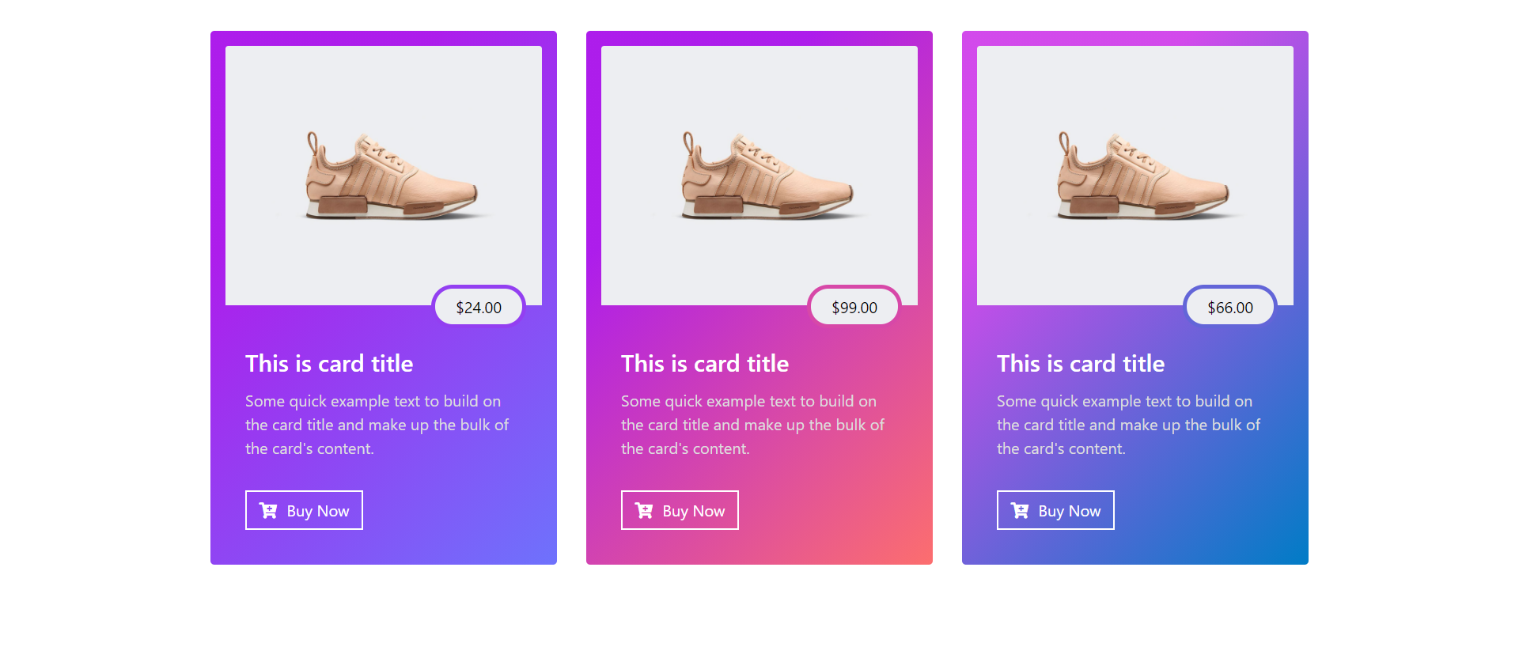Click the shoe image on the middle card

tap(759, 174)
